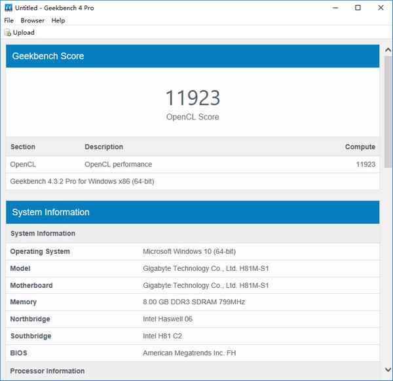Viewport: 393px width, 381px height.
Task: Click Geekbench 4.3.2 Pro version text
Action: [x=83, y=181]
